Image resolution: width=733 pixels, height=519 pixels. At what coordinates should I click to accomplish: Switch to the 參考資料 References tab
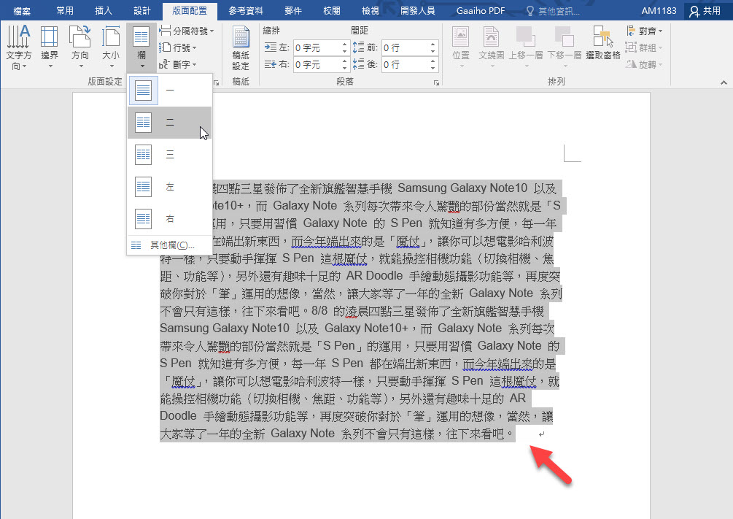(245, 11)
